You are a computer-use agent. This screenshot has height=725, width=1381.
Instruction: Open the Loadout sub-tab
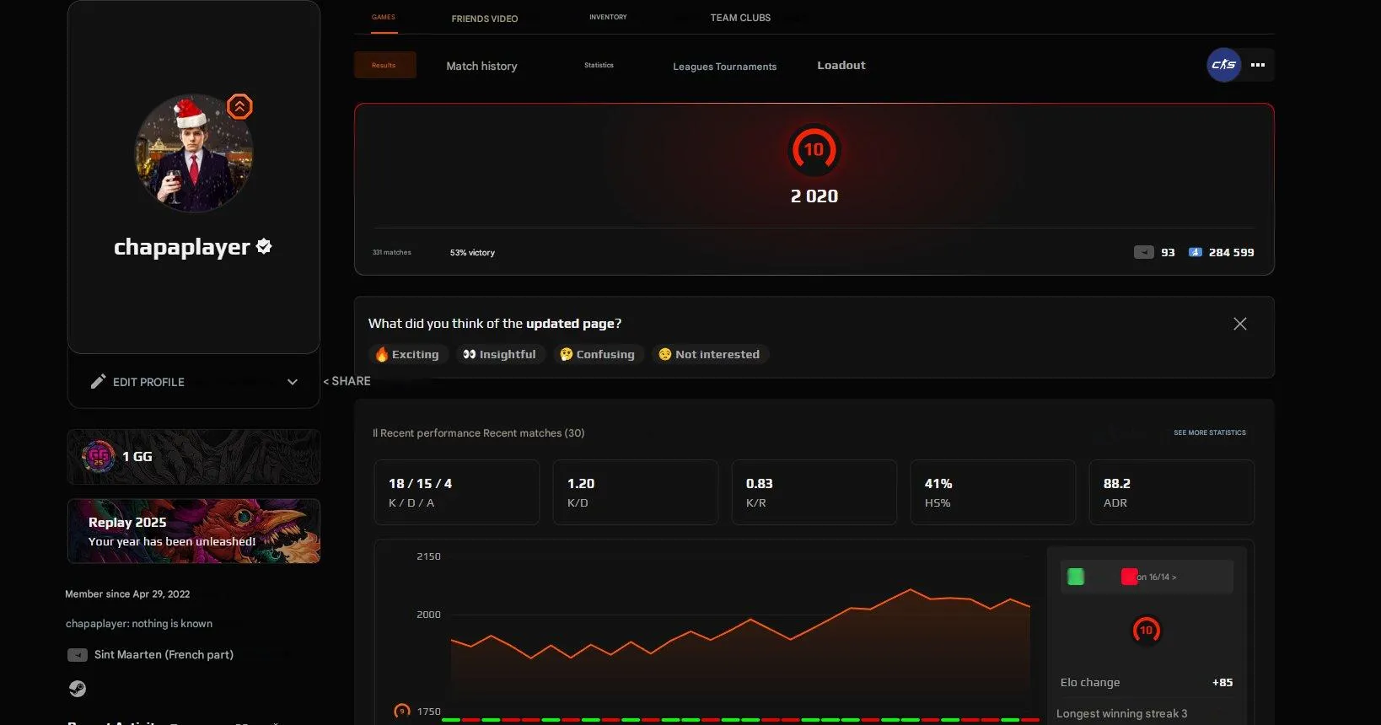point(841,65)
